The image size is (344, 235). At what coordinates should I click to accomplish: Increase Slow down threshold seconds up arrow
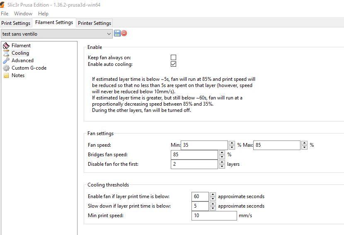point(213,204)
